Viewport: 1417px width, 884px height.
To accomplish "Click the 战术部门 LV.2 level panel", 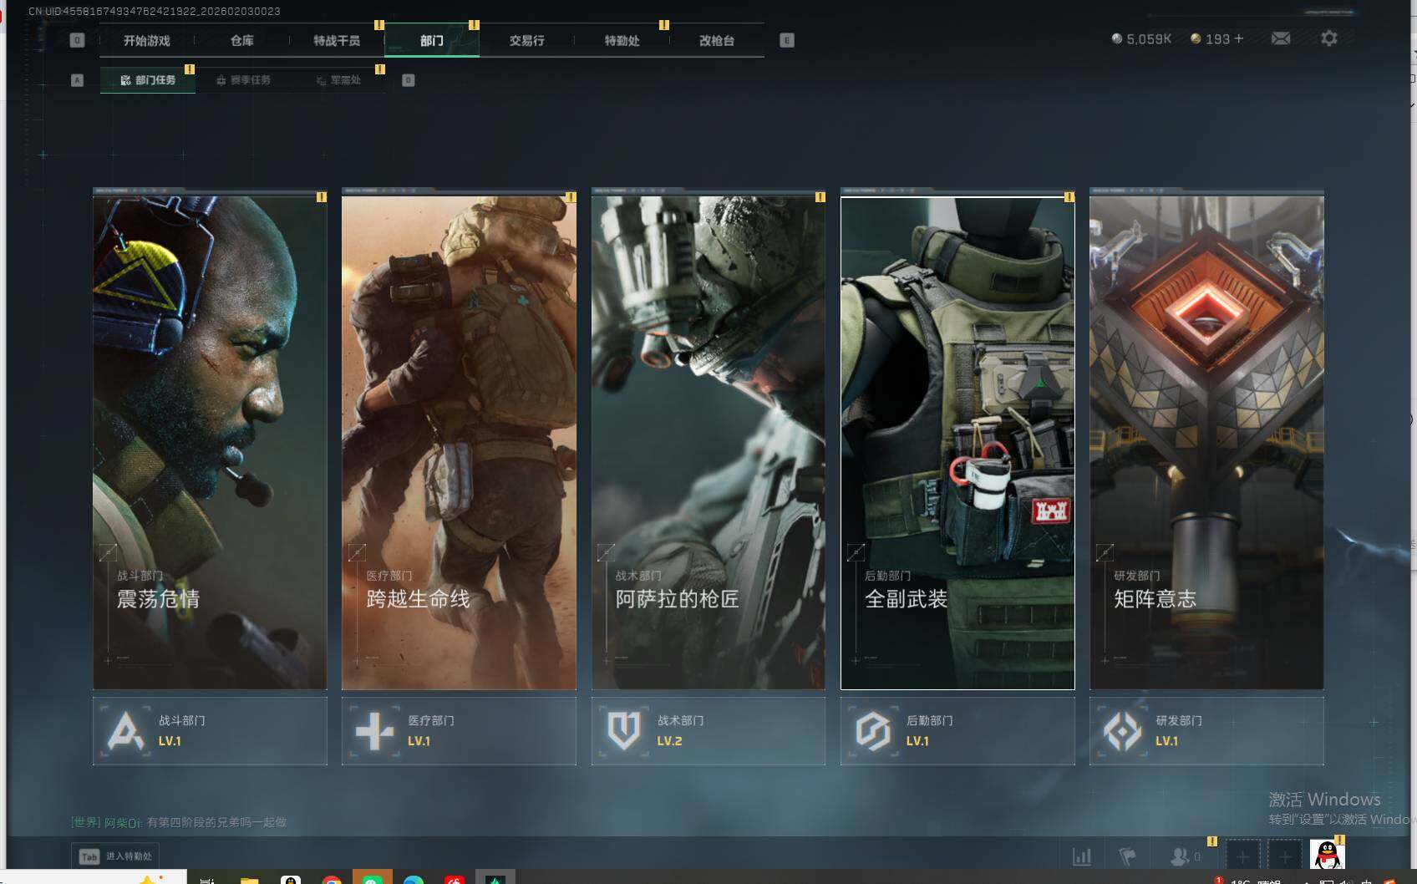I will (x=708, y=731).
